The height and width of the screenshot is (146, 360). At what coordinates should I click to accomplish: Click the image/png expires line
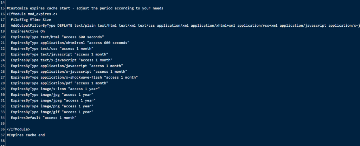click(52, 106)
